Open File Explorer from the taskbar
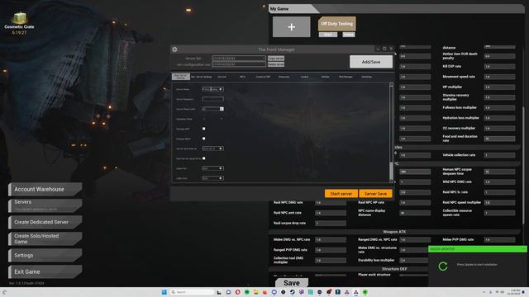The height and width of the screenshot is (297, 529). [255, 292]
